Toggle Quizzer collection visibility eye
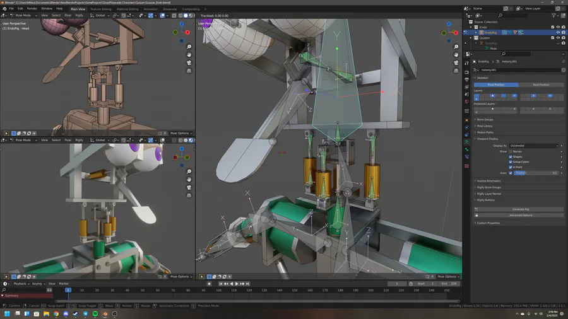This screenshot has width=568, height=319. click(x=558, y=38)
